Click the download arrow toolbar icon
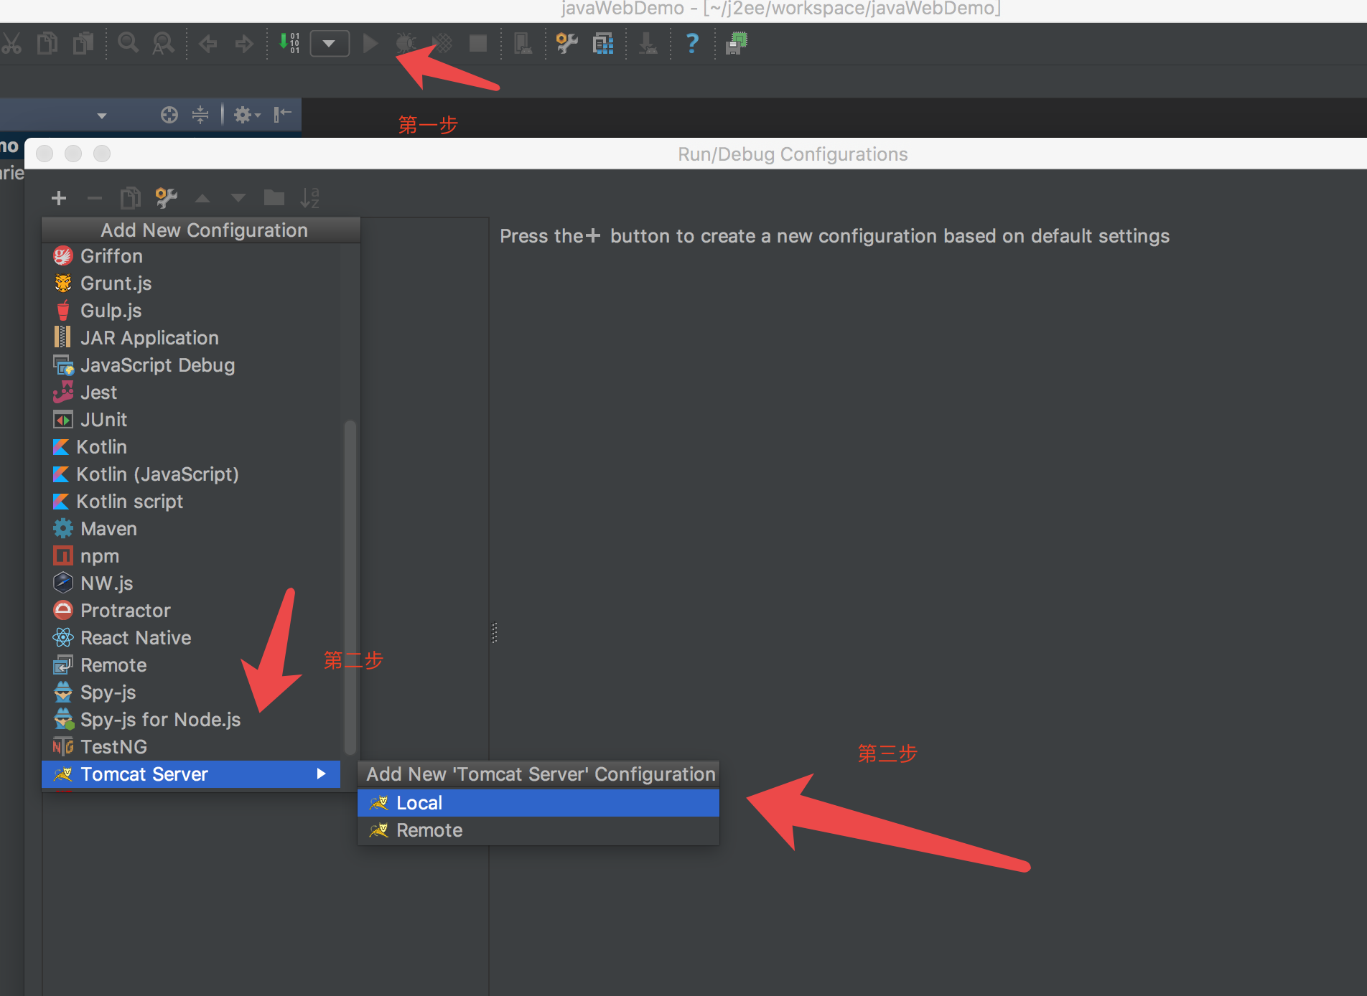The image size is (1367, 996). pyautogui.click(x=648, y=44)
